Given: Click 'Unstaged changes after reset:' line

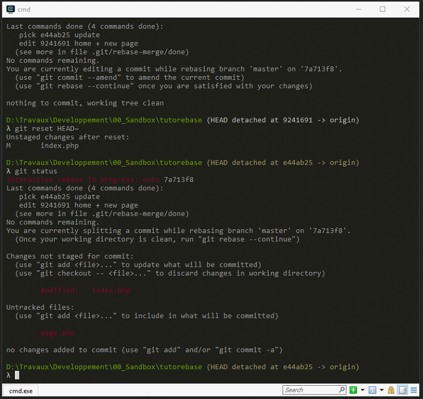Looking at the screenshot, I should tap(68, 137).
